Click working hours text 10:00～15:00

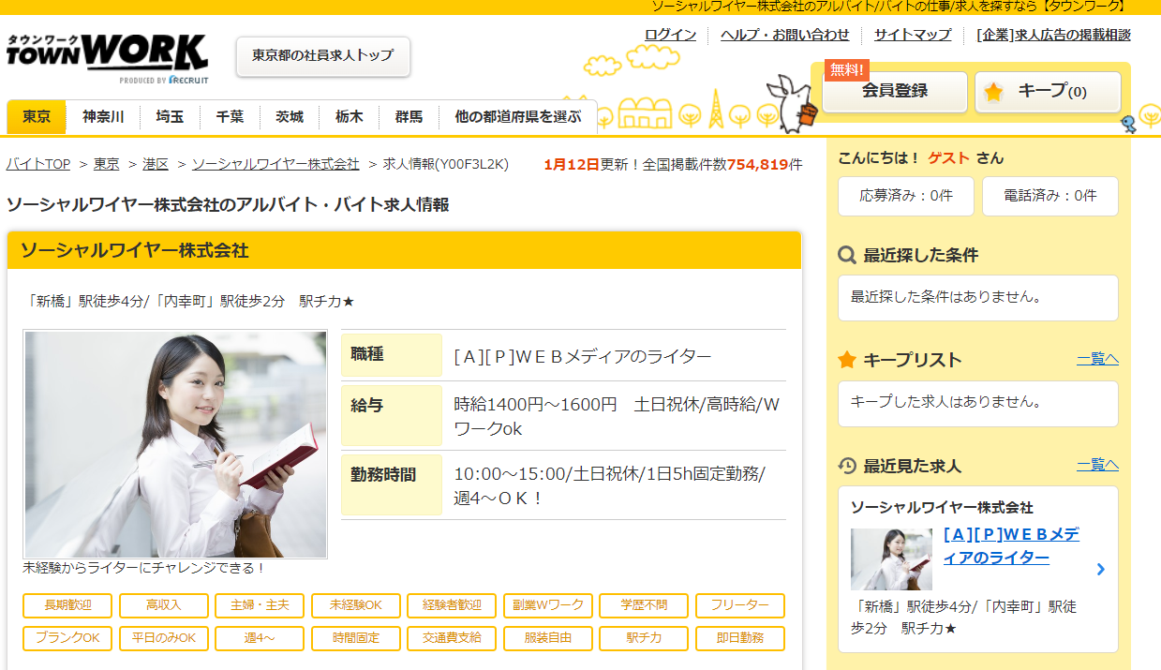[510, 474]
